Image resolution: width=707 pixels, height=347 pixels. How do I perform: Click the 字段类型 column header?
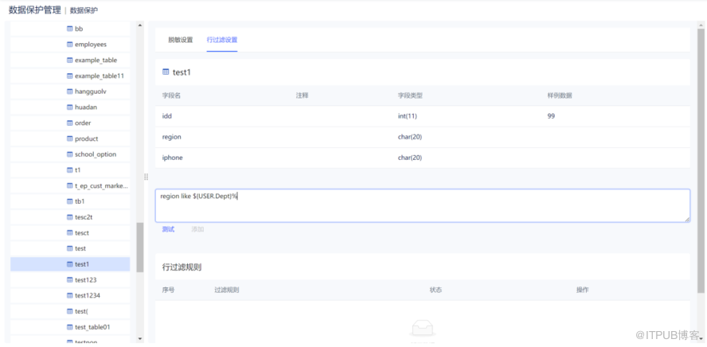click(x=410, y=96)
